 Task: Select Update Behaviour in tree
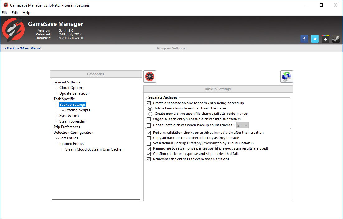74,93
